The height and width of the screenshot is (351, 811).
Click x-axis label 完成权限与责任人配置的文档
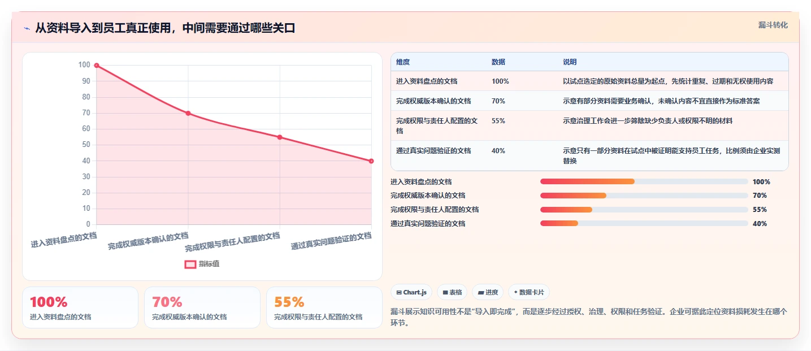coord(233,242)
